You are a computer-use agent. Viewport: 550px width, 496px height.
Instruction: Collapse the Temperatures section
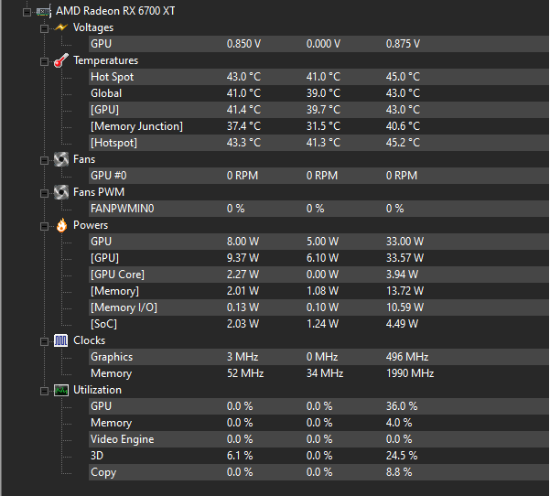coord(44,61)
